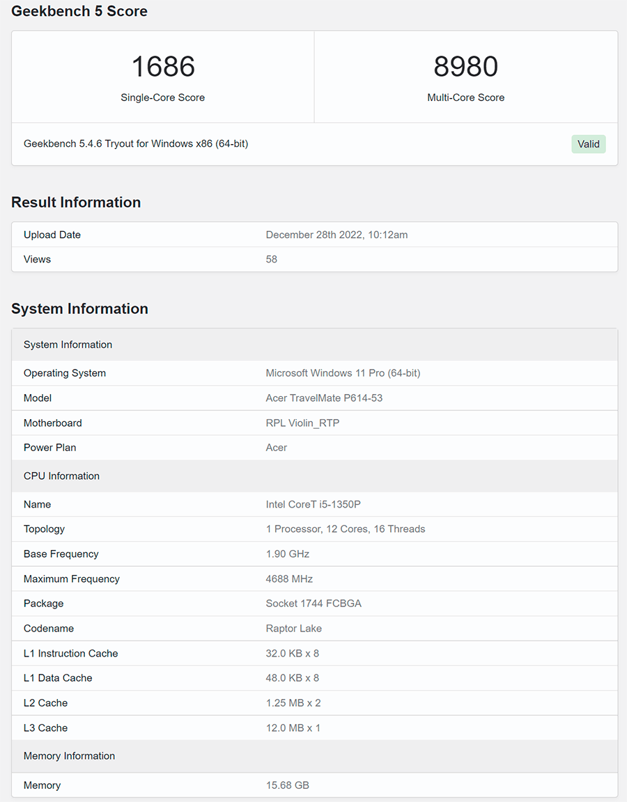Viewport: 627px width, 802px height.
Task: Click the Geekbench 5 Score heading
Action: point(79,12)
